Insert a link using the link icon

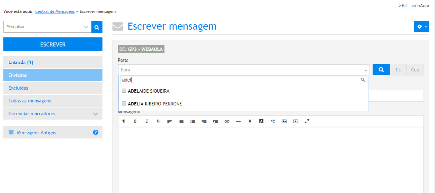coord(227,121)
